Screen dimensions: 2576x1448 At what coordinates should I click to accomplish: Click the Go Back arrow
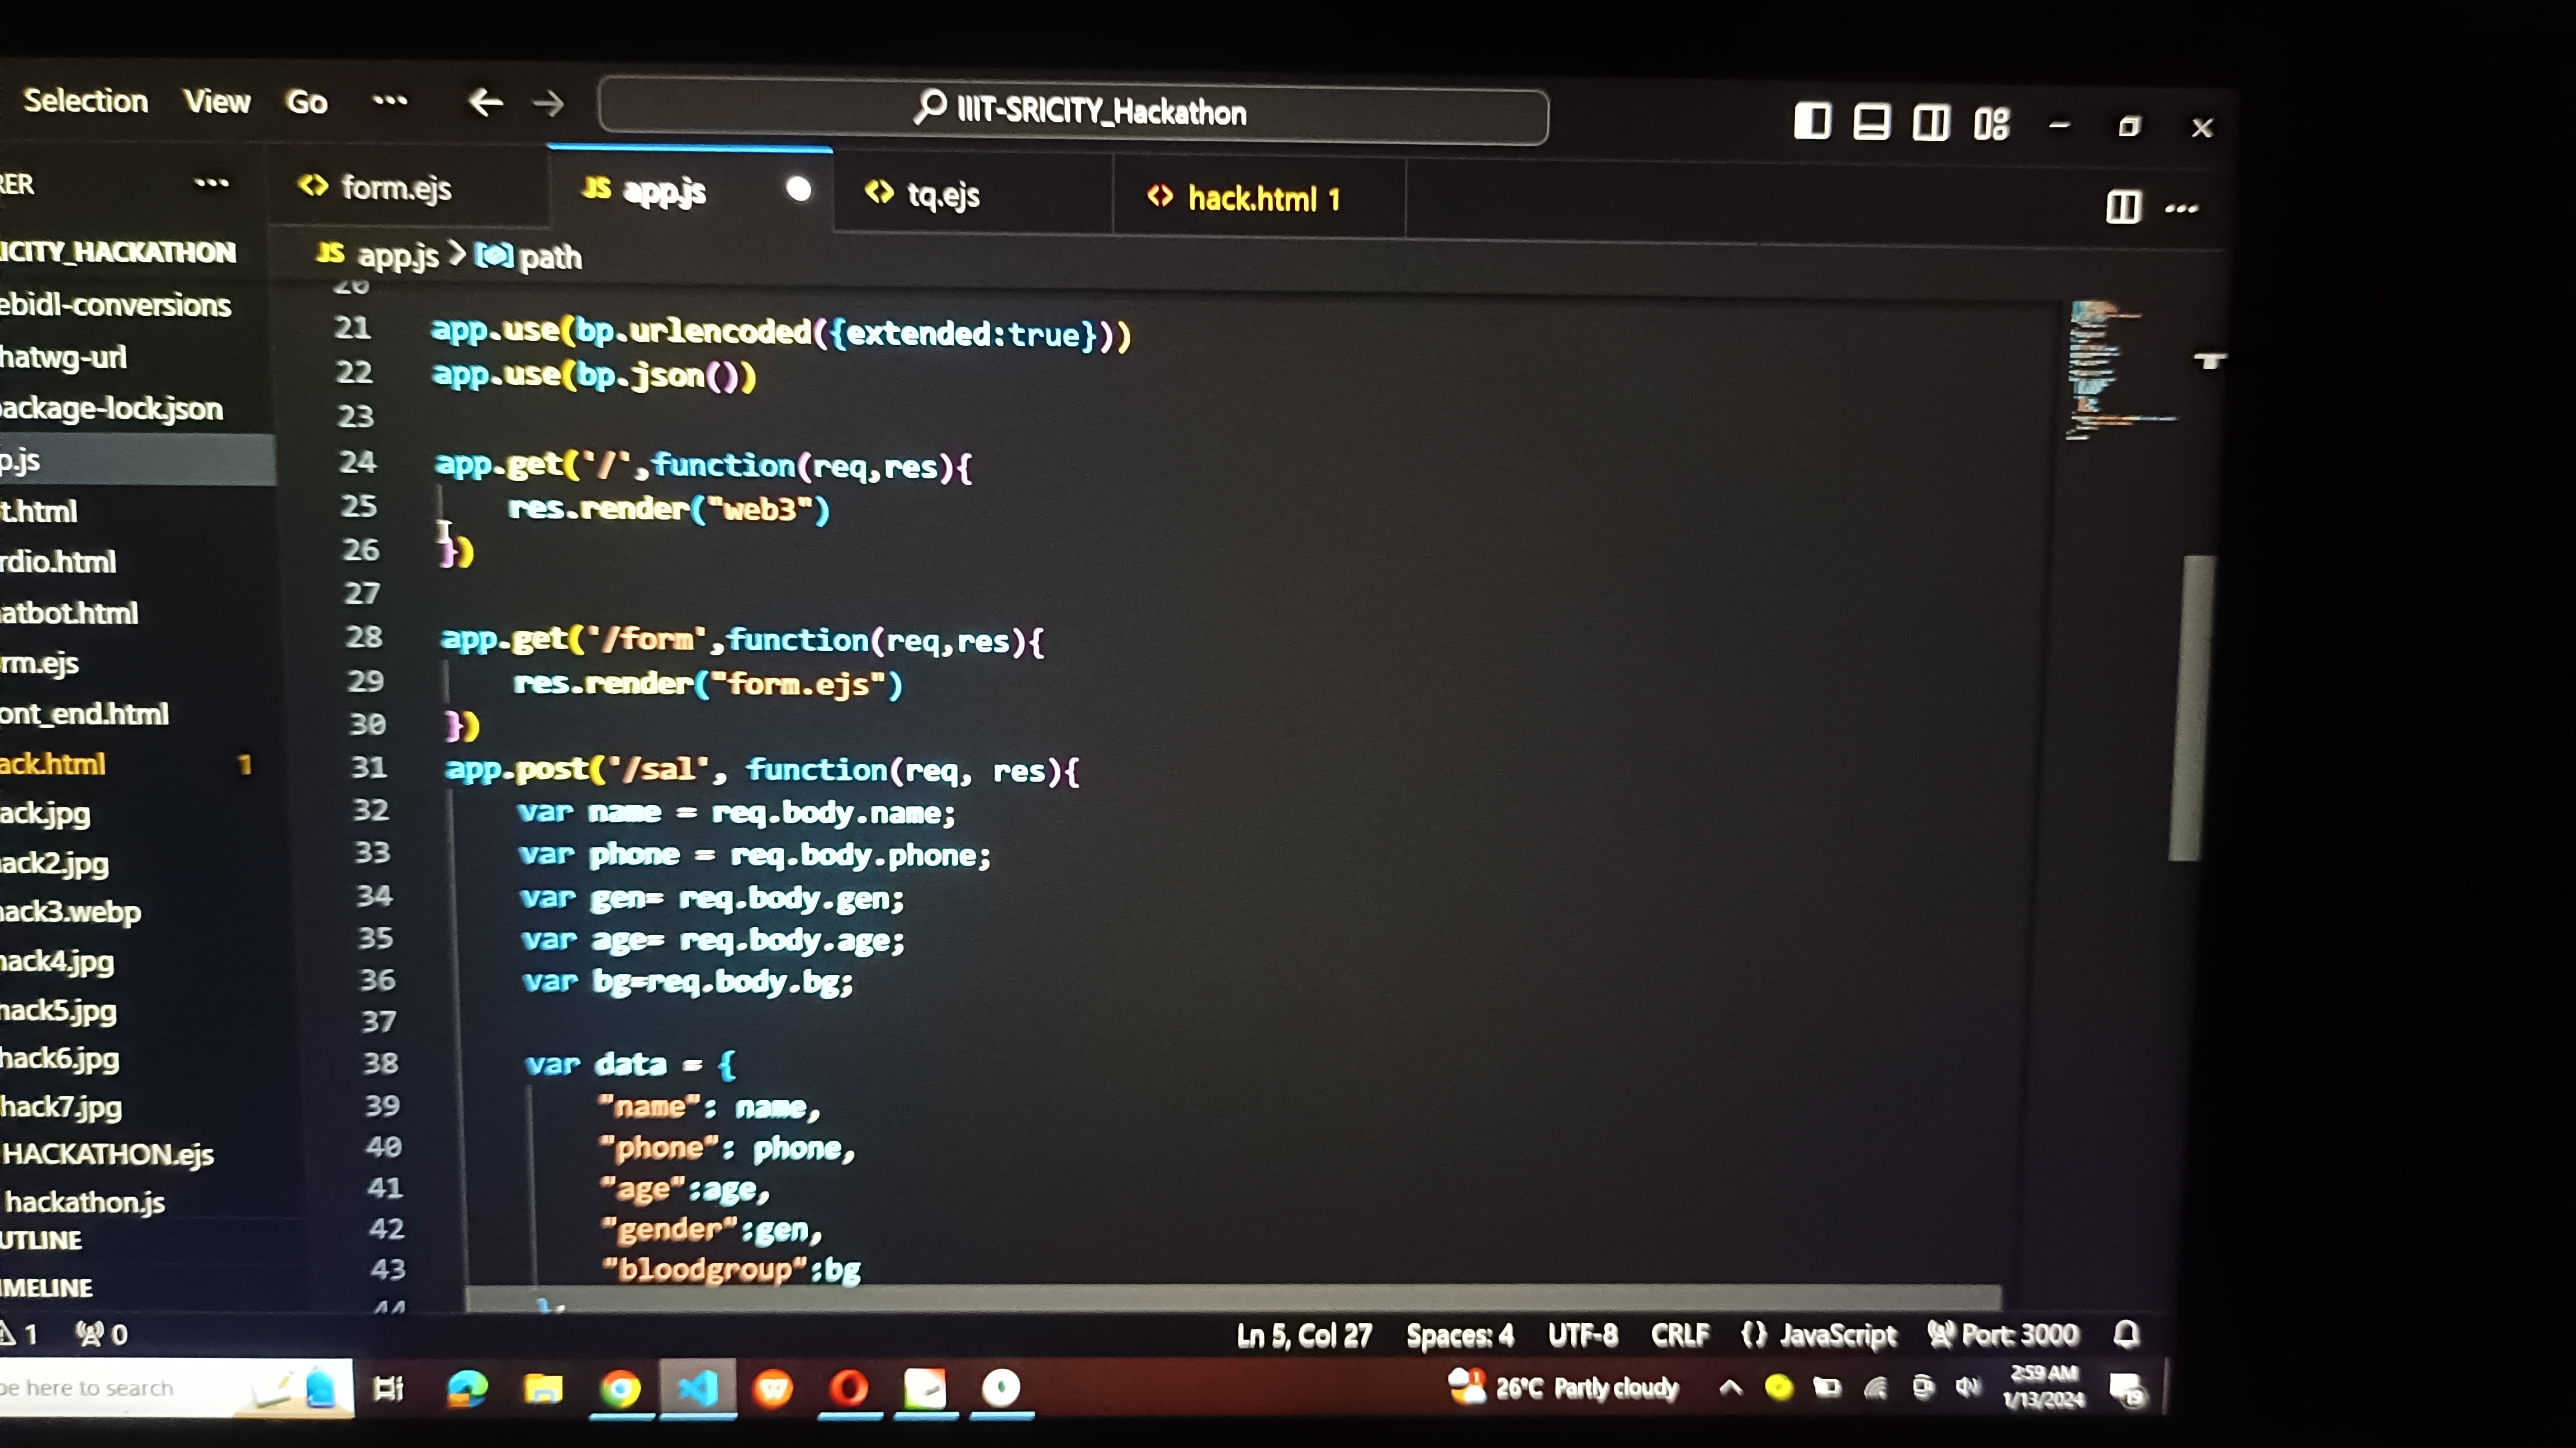pos(486,103)
